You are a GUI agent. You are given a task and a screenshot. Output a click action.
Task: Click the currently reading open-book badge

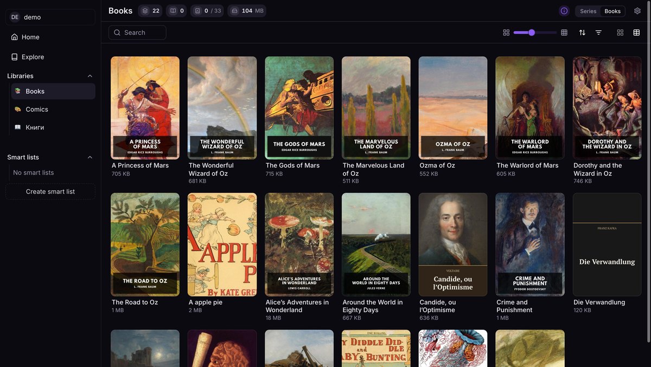pos(176,11)
